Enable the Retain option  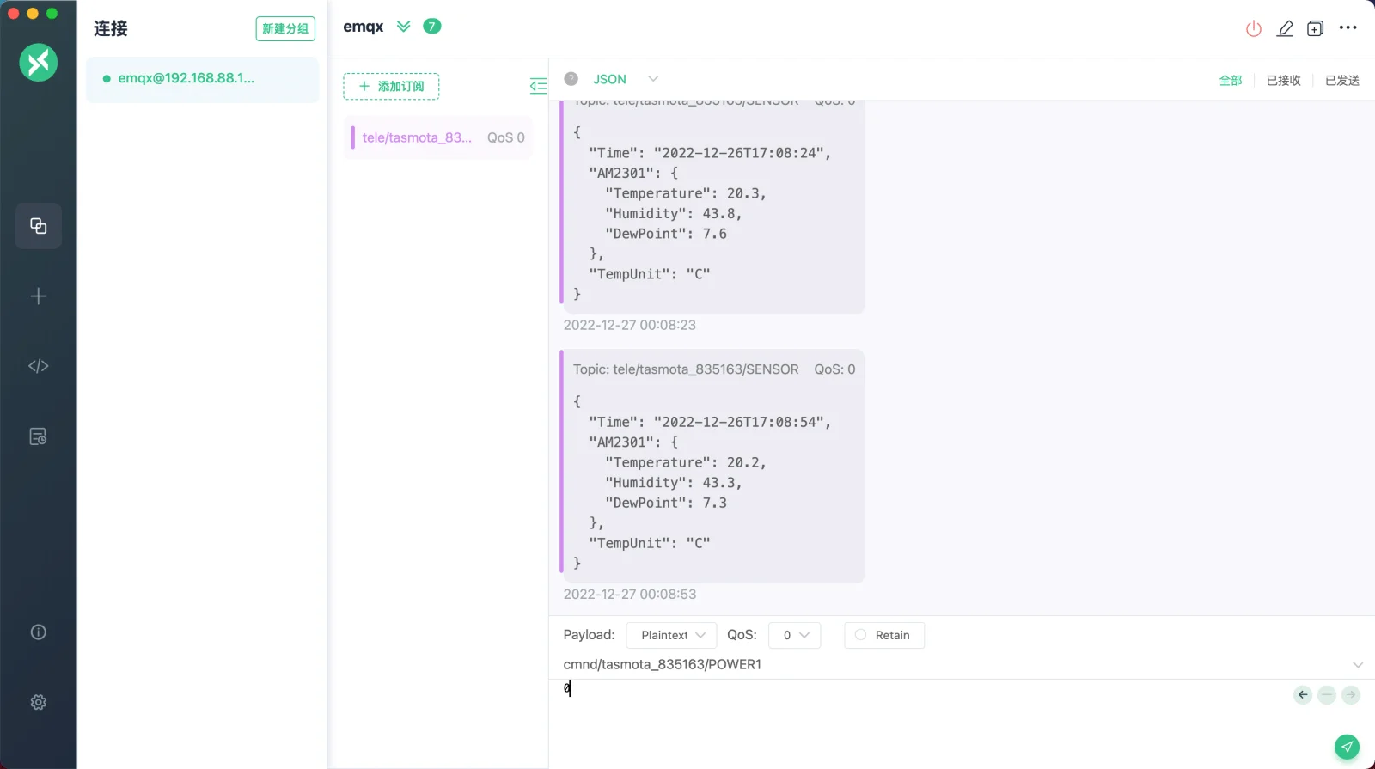click(x=883, y=635)
